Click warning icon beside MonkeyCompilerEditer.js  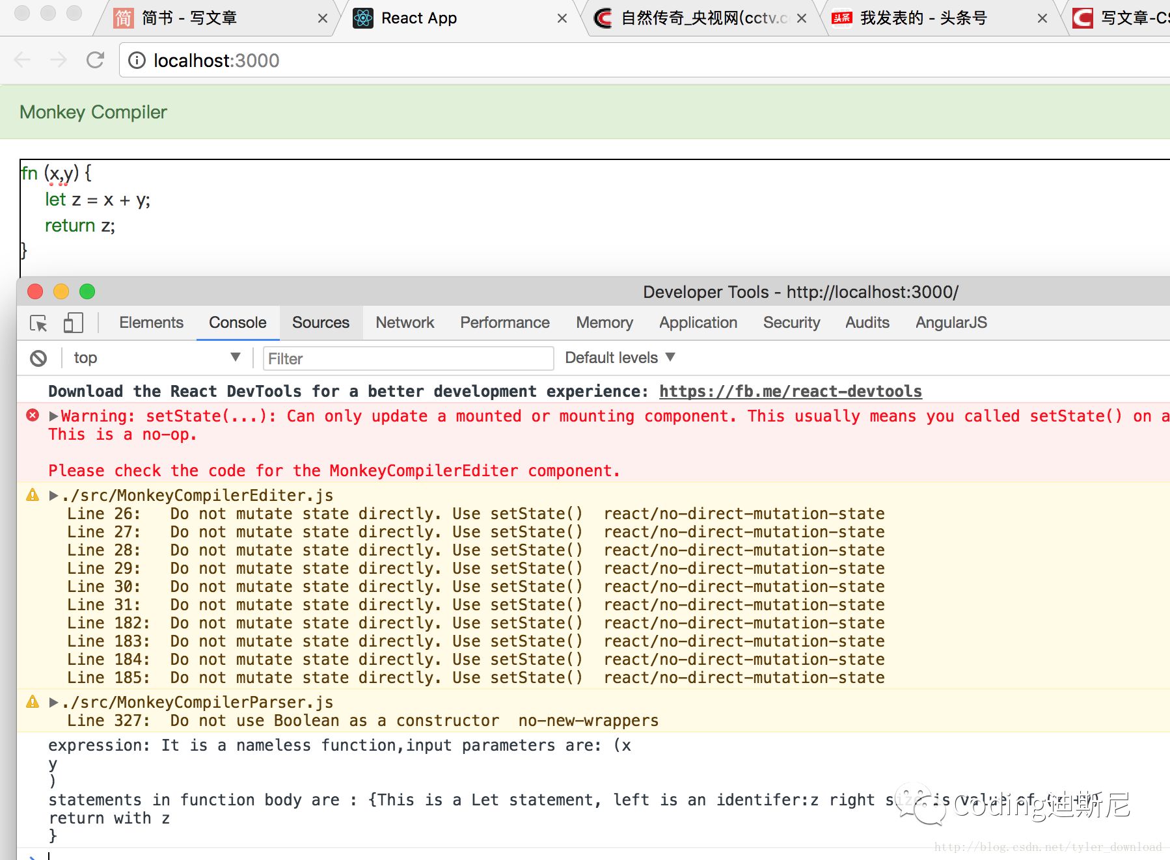33,495
